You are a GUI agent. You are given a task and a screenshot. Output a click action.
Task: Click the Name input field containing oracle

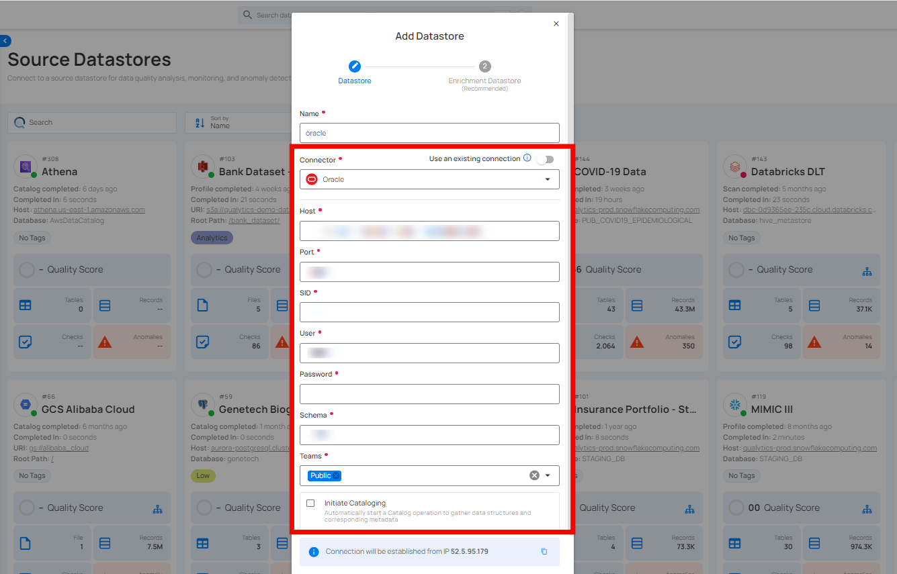(429, 133)
